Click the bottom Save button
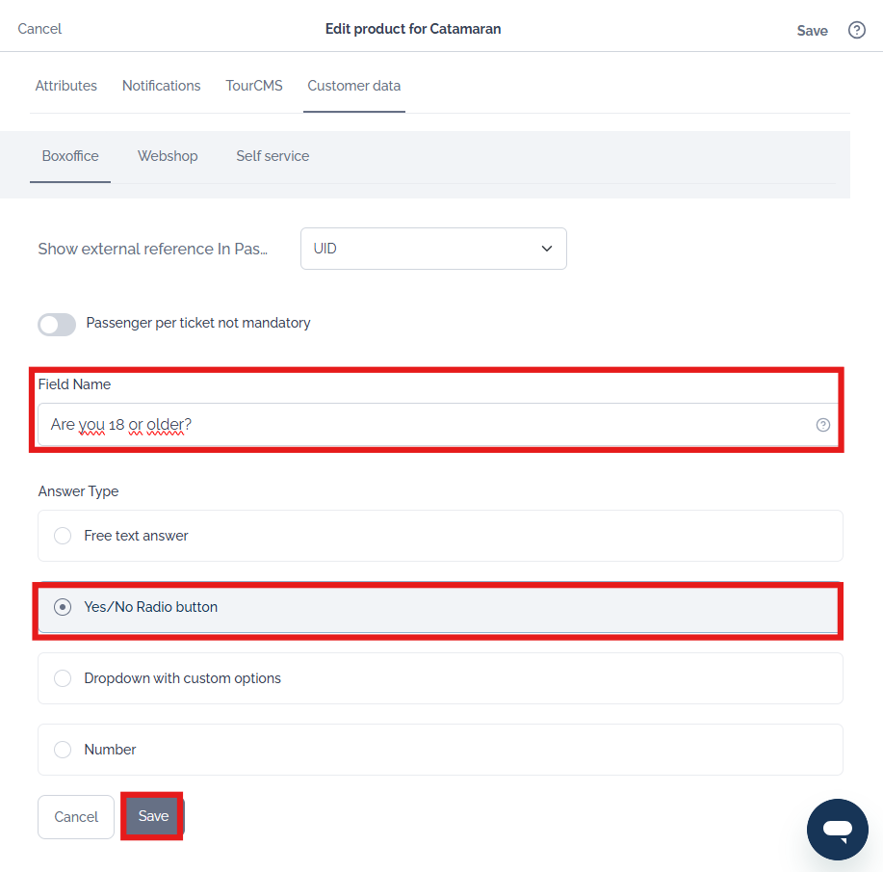This screenshot has width=883, height=872. click(x=153, y=816)
